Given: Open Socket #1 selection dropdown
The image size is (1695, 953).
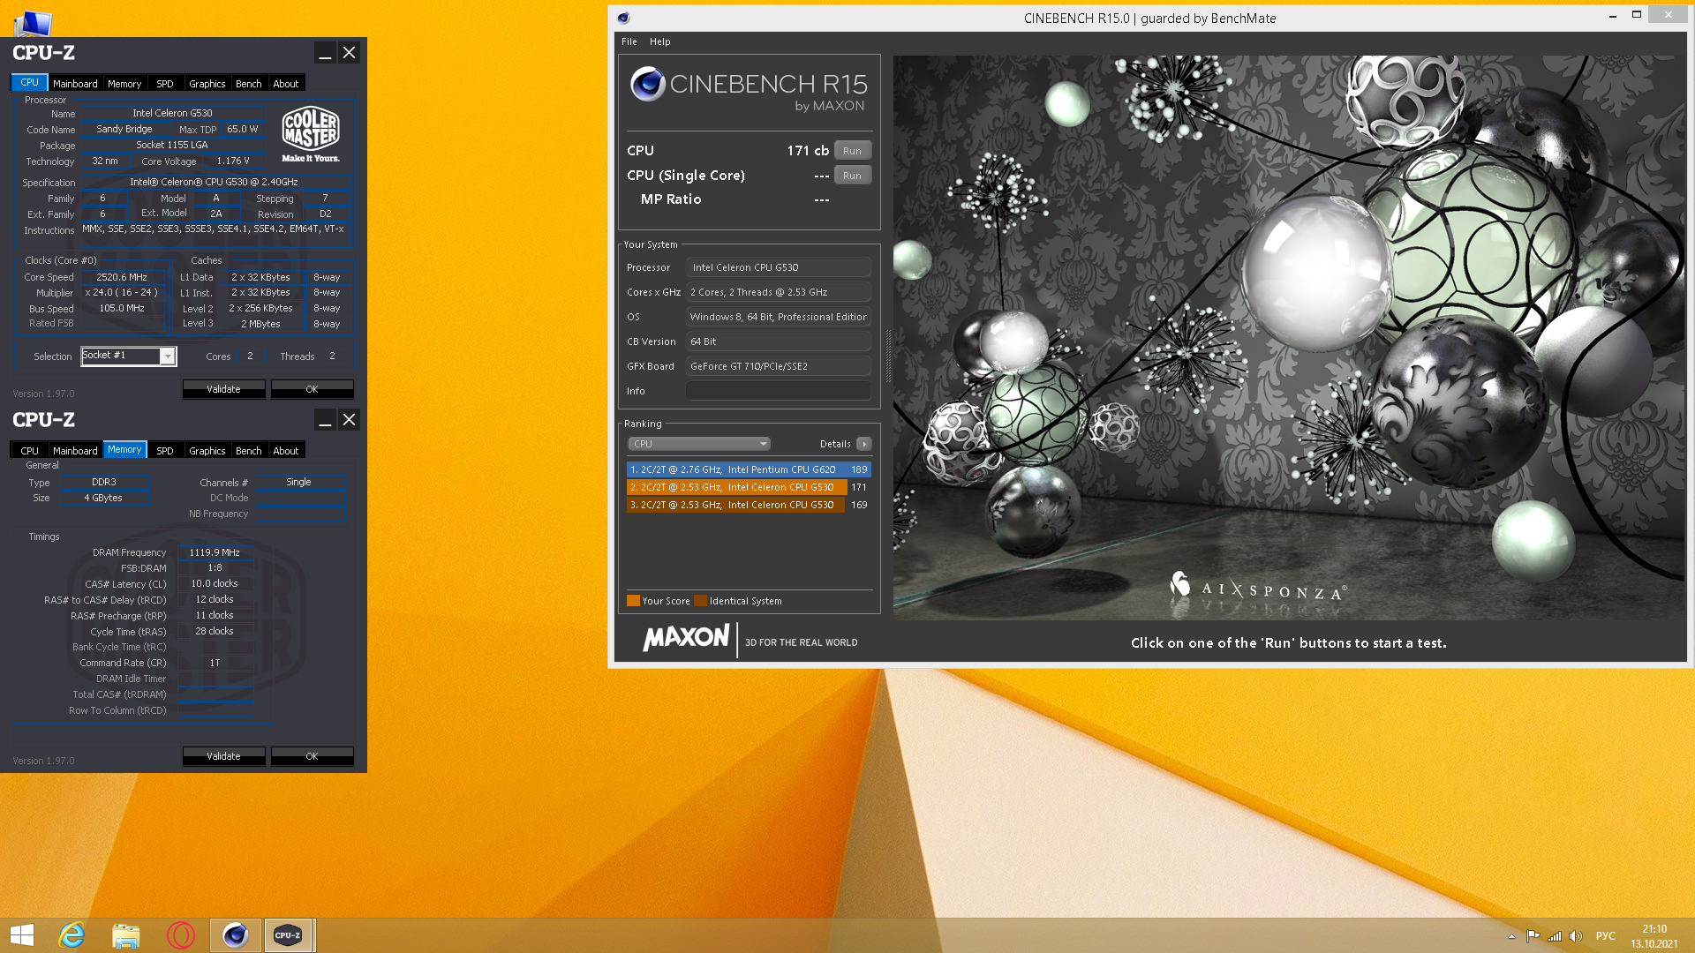Looking at the screenshot, I should [x=128, y=356].
